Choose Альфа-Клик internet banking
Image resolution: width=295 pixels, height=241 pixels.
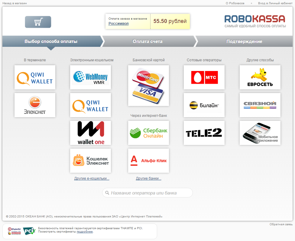tap(148, 161)
